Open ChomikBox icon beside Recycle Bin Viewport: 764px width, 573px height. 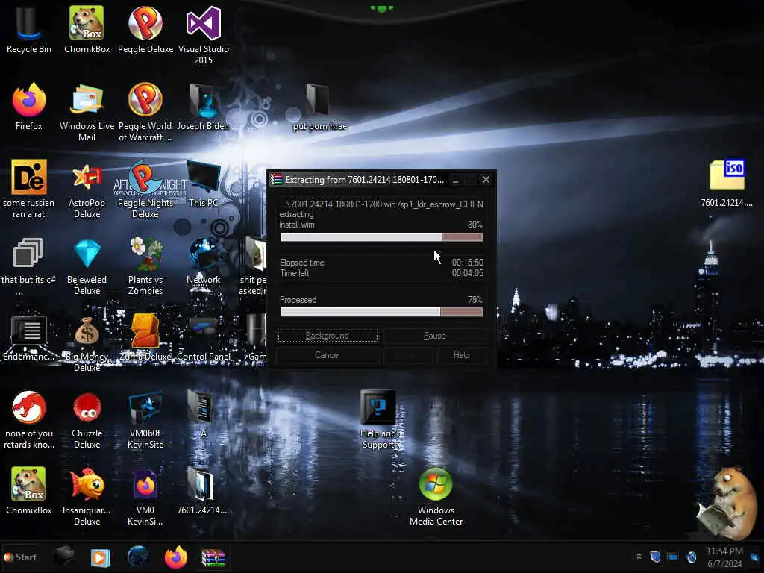tap(87, 30)
